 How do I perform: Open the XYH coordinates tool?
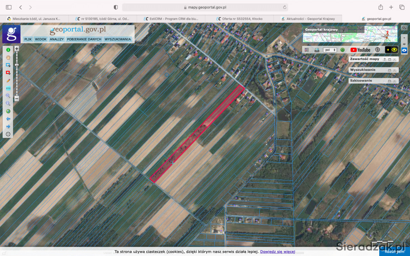[8, 88]
